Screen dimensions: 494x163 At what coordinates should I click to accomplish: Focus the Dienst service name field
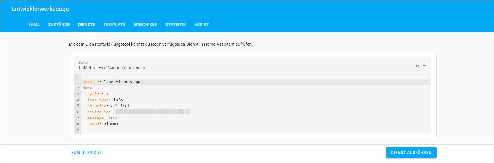(x=253, y=65)
